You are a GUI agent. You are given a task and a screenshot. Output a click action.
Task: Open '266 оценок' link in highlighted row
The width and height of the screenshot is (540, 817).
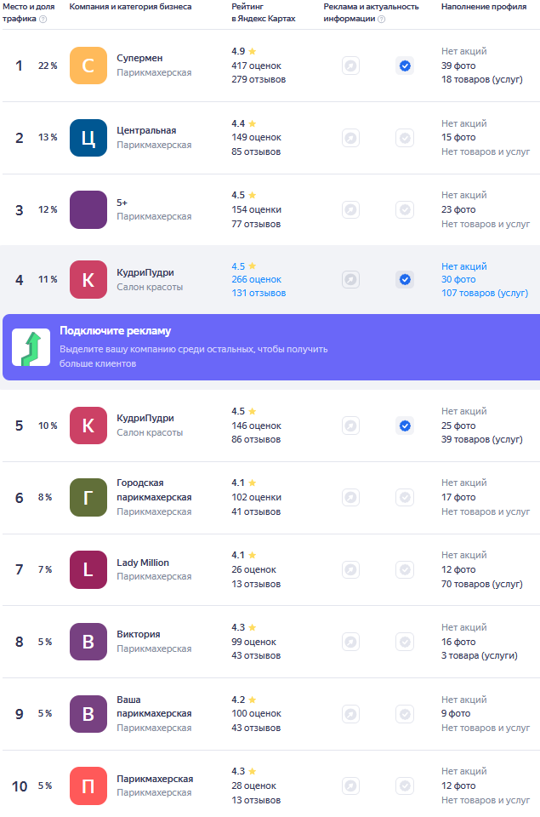[256, 279]
